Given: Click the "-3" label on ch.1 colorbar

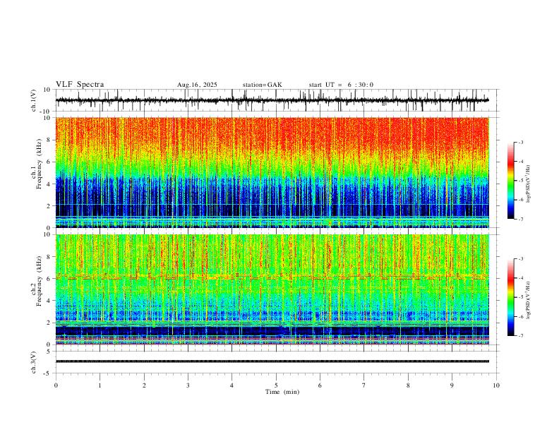Looking at the screenshot, I should click(520, 142).
